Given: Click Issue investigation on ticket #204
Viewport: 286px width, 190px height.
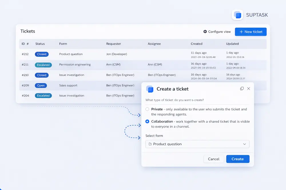Looking at the screenshot, I should click(71, 95).
